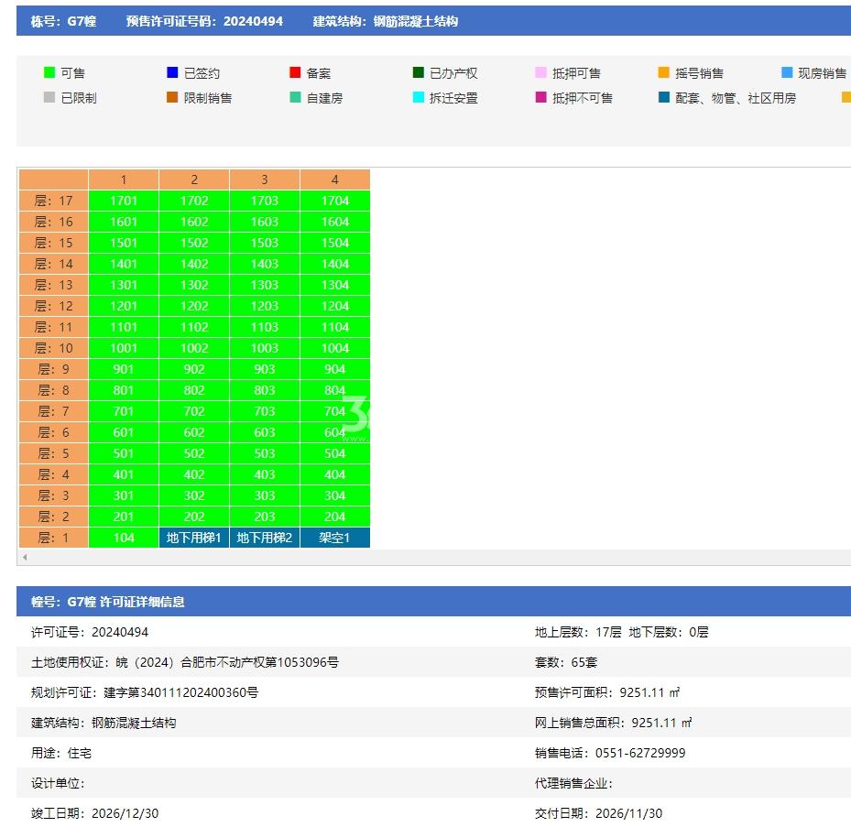Click the cyan 拆迁安置 legend swatch
This screenshot has height=838, width=851.
click(418, 97)
